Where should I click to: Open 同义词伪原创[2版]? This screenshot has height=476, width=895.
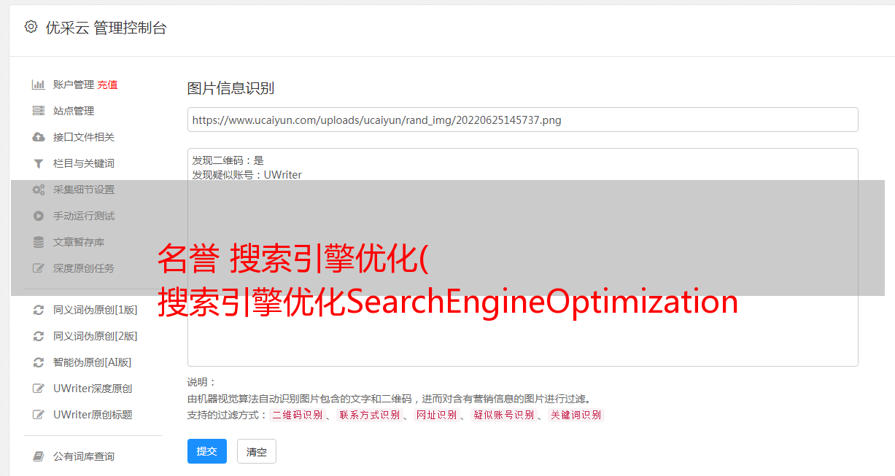95,336
